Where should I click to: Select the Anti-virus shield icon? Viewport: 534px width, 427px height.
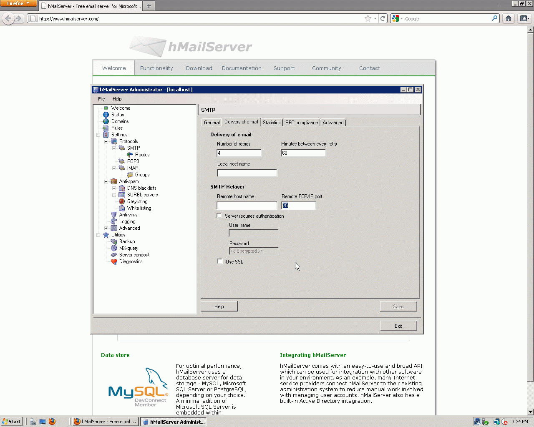(114, 215)
